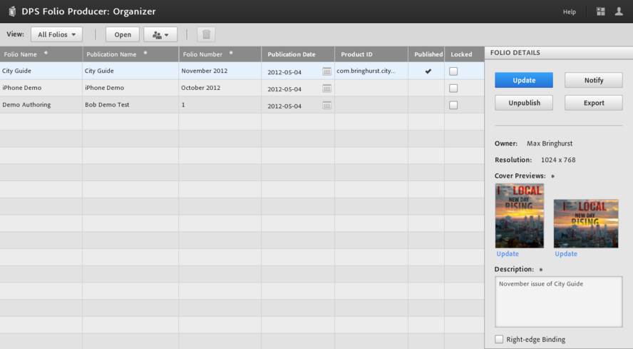Open calendar picker for iPhone Demo row
The image size is (633, 349).
pyautogui.click(x=327, y=88)
